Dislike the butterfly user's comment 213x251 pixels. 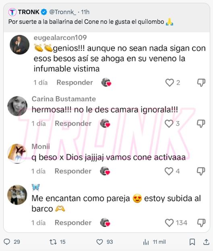[x=201, y=223]
